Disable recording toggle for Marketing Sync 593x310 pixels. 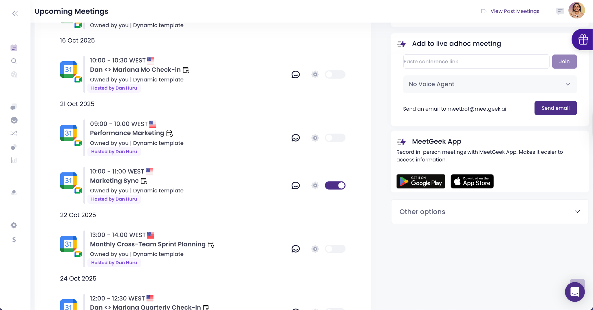click(335, 185)
